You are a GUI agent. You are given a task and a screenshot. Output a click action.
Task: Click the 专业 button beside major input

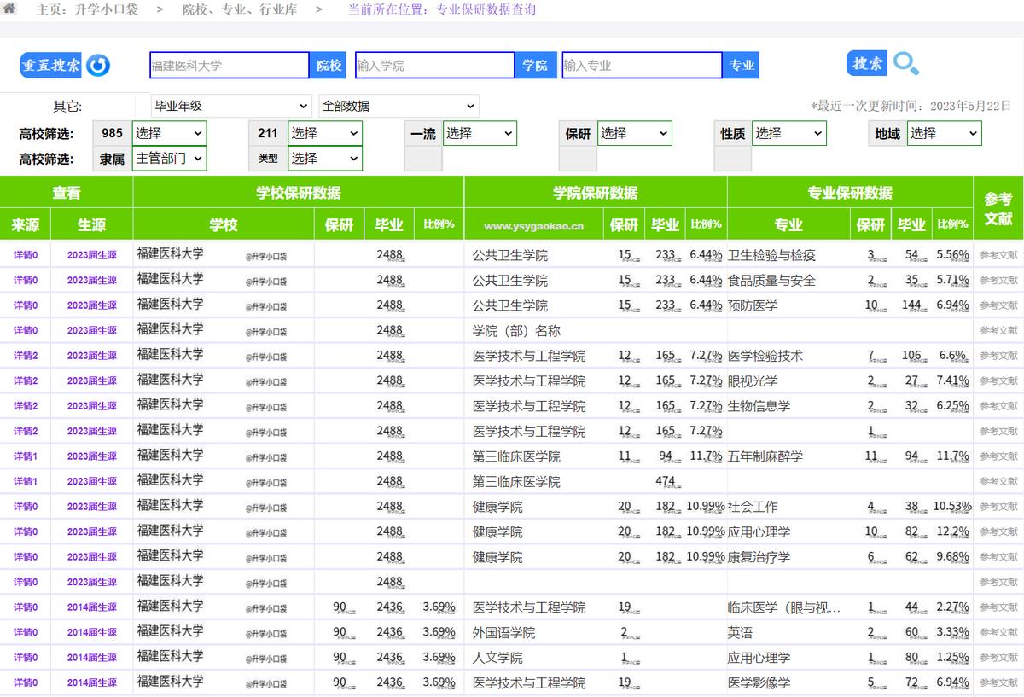(741, 66)
